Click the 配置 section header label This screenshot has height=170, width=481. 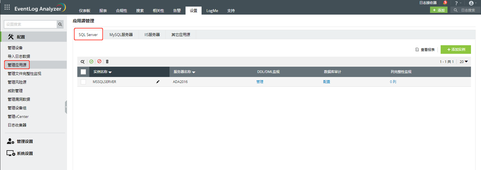tap(21, 37)
